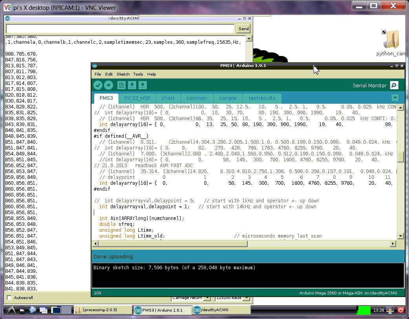Open the Tools menu
Screen dimensions: 409x319
[x=138, y=74]
